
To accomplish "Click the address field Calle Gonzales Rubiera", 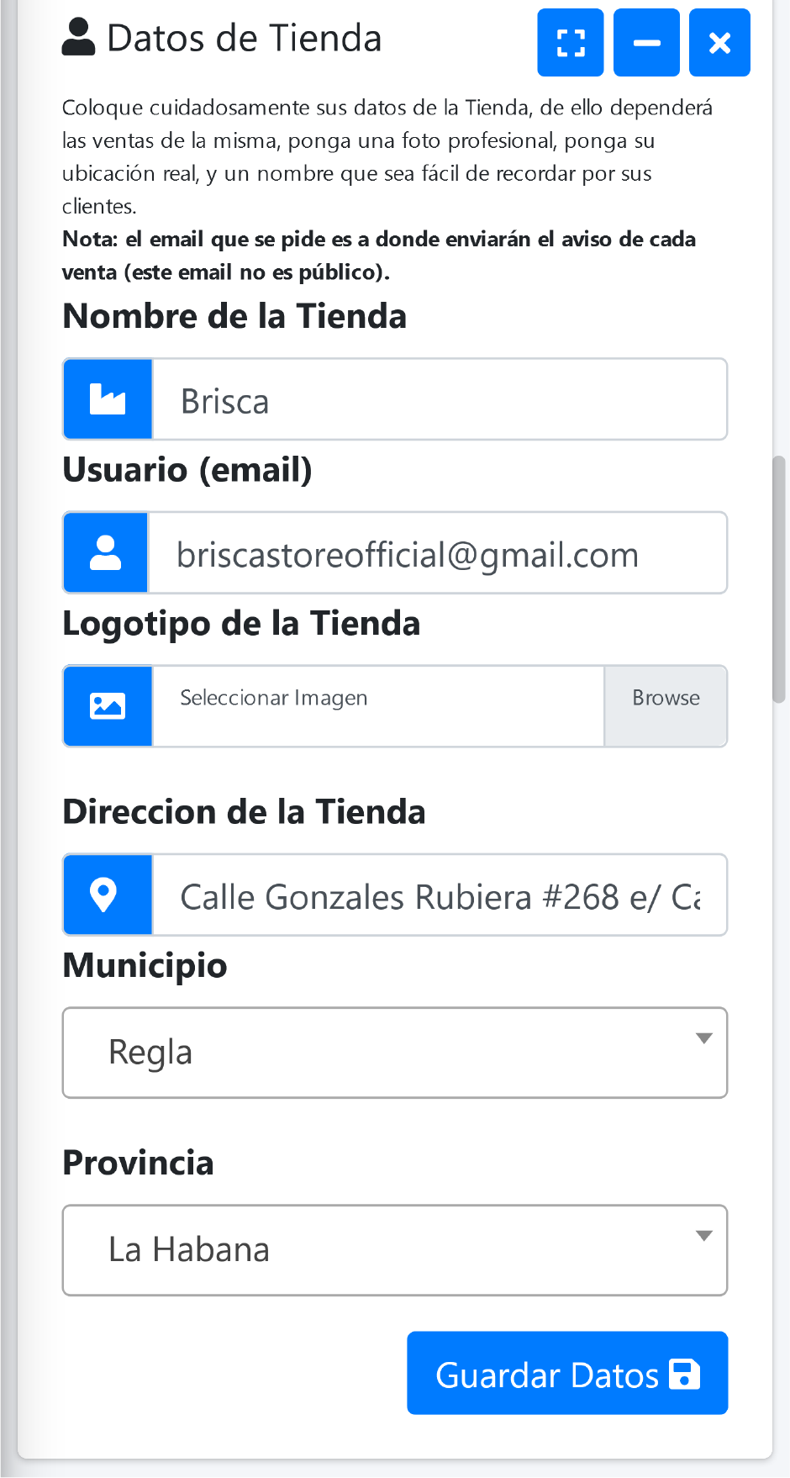I will [x=439, y=896].
